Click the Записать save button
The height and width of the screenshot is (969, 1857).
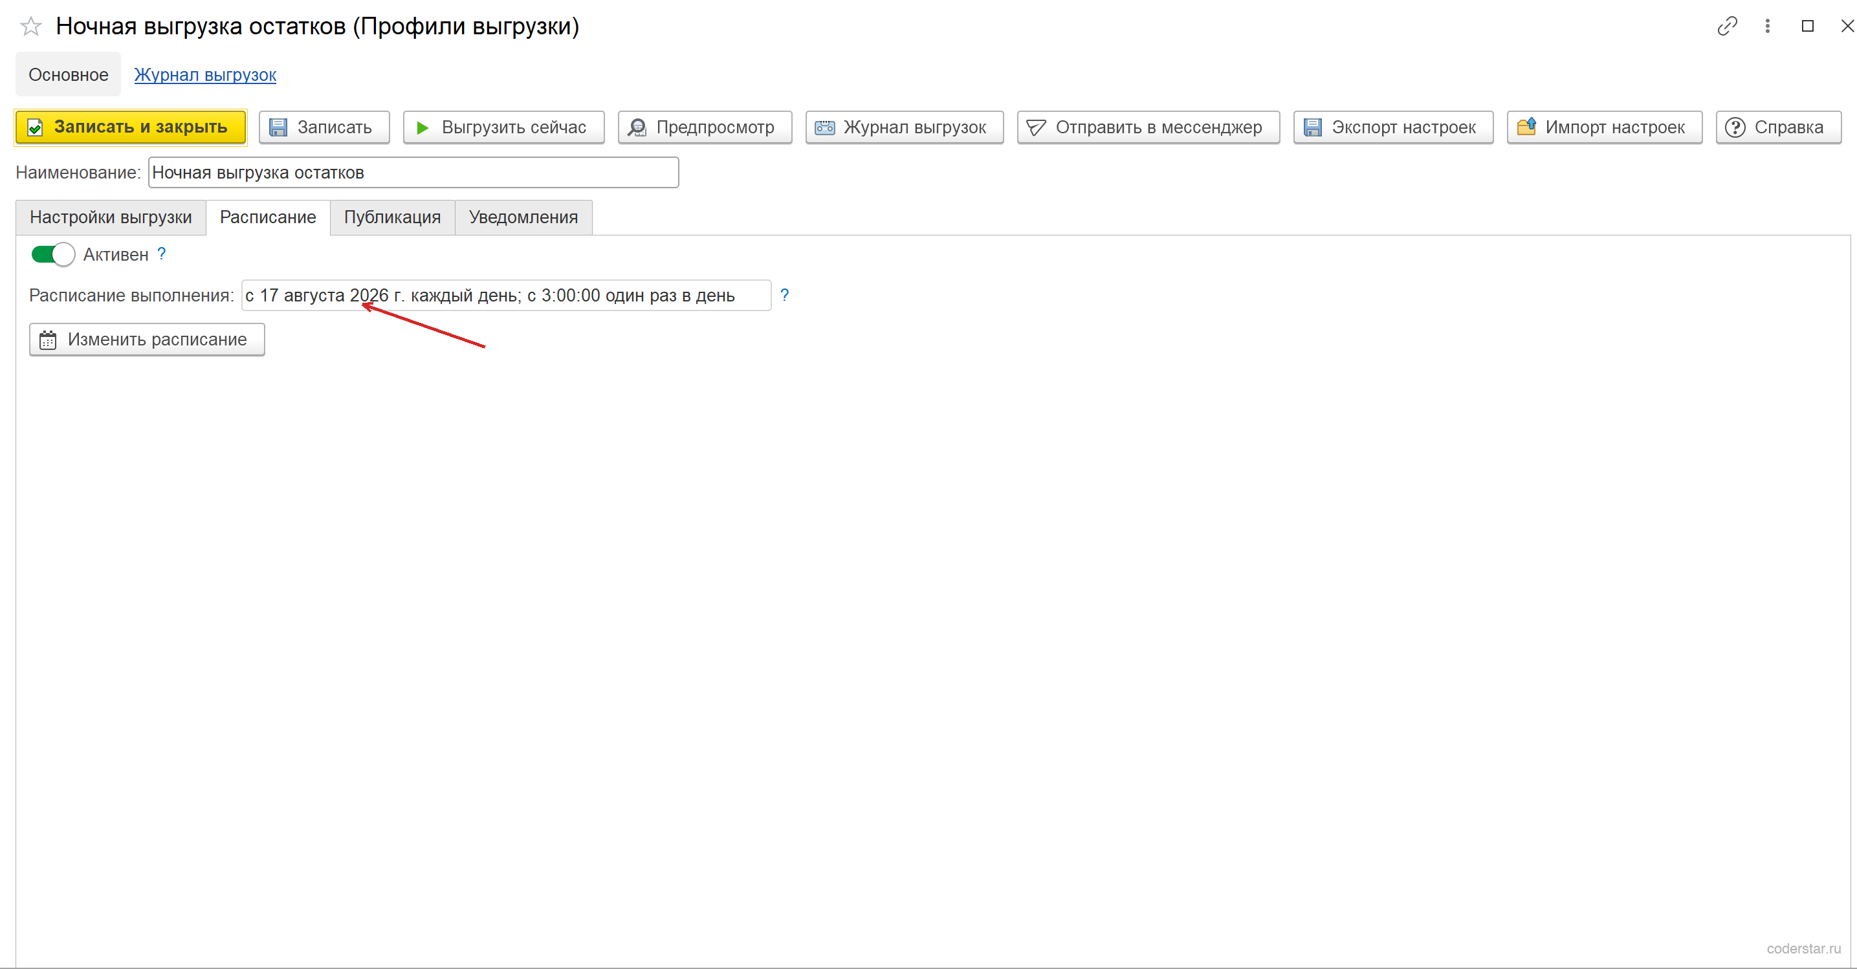[324, 127]
